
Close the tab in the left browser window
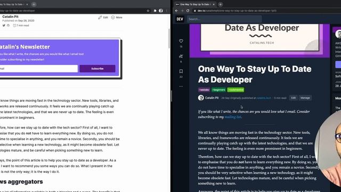27,4
